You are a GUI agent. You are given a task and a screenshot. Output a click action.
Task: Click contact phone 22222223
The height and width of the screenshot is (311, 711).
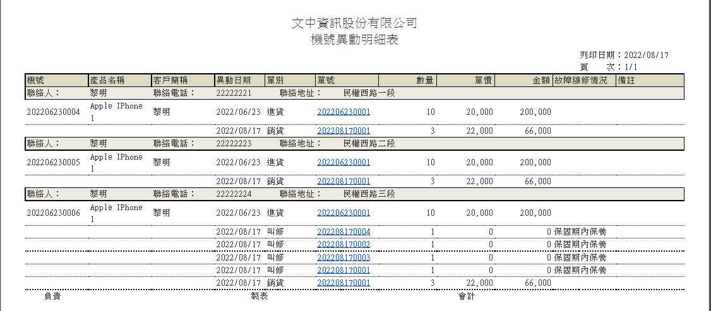tap(234, 143)
